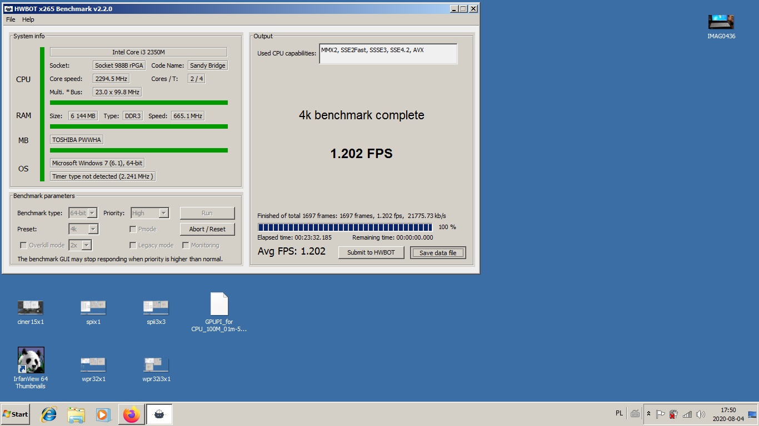Click the Sandy Bridge code name value
This screenshot has height=426, width=759.
[x=208, y=65]
